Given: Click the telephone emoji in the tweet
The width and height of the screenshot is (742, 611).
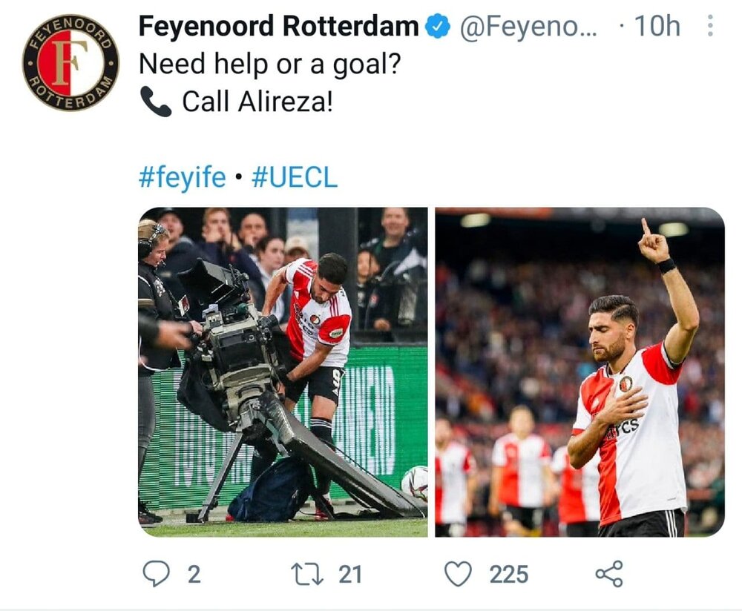Looking at the screenshot, I should pos(155,102).
